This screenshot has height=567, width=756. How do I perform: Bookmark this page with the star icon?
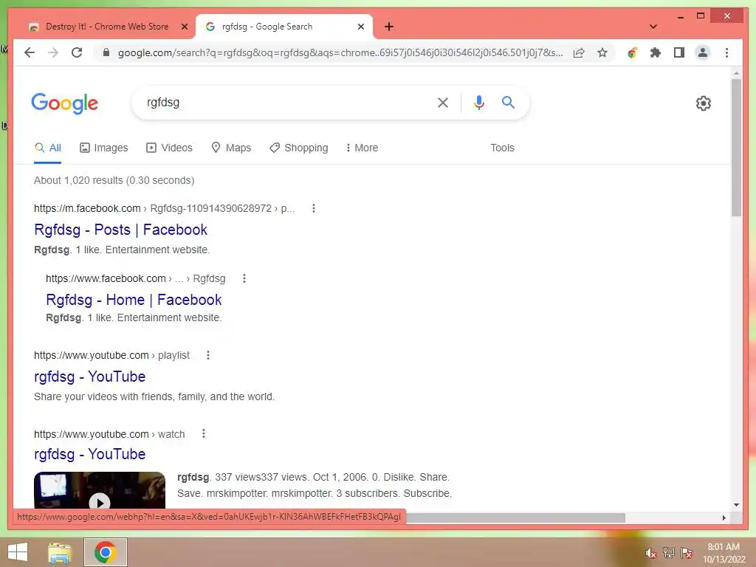click(602, 52)
